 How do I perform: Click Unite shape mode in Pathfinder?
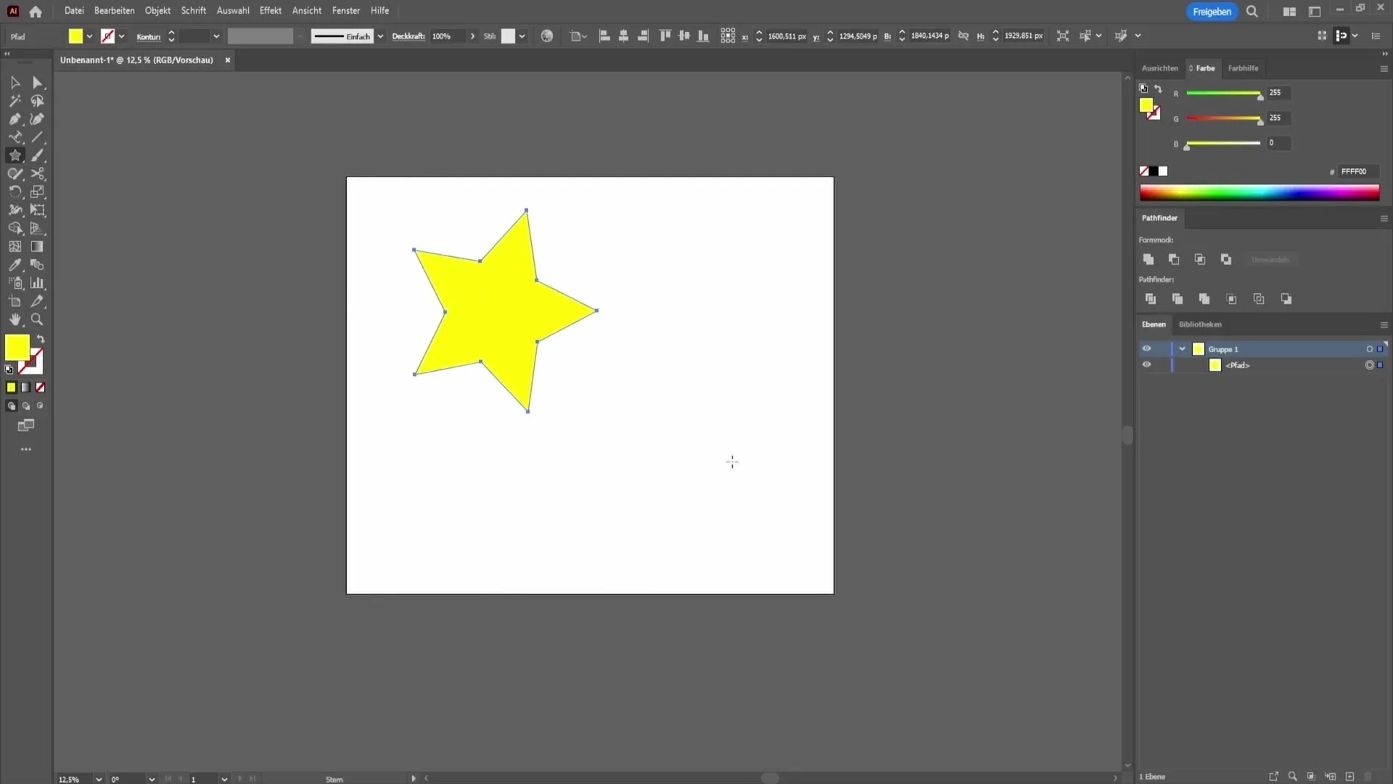pyautogui.click(x=1148, y=259)
